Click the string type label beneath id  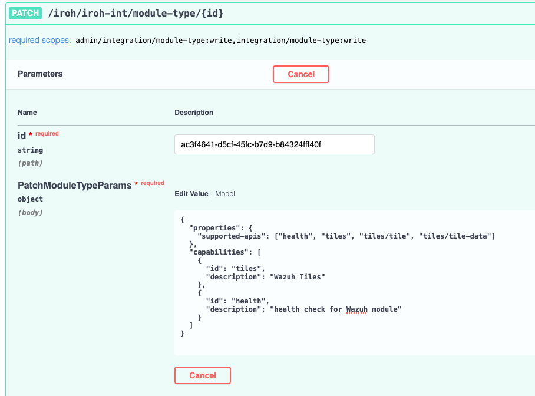point(30,150)
